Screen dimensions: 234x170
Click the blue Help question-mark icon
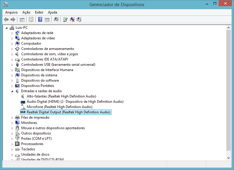click(40, 19)
